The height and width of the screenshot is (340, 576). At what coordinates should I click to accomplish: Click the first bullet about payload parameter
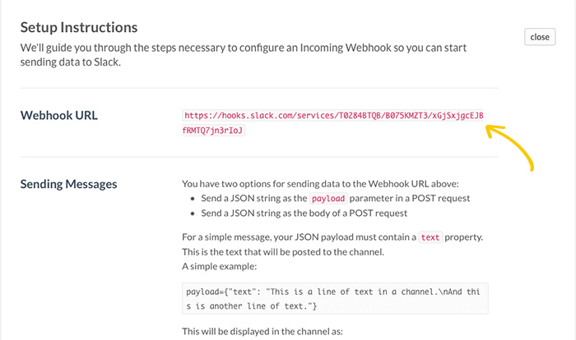pos(336,199)
